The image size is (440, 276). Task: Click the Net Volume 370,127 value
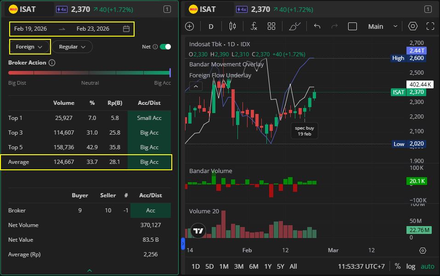pos(151,225)
